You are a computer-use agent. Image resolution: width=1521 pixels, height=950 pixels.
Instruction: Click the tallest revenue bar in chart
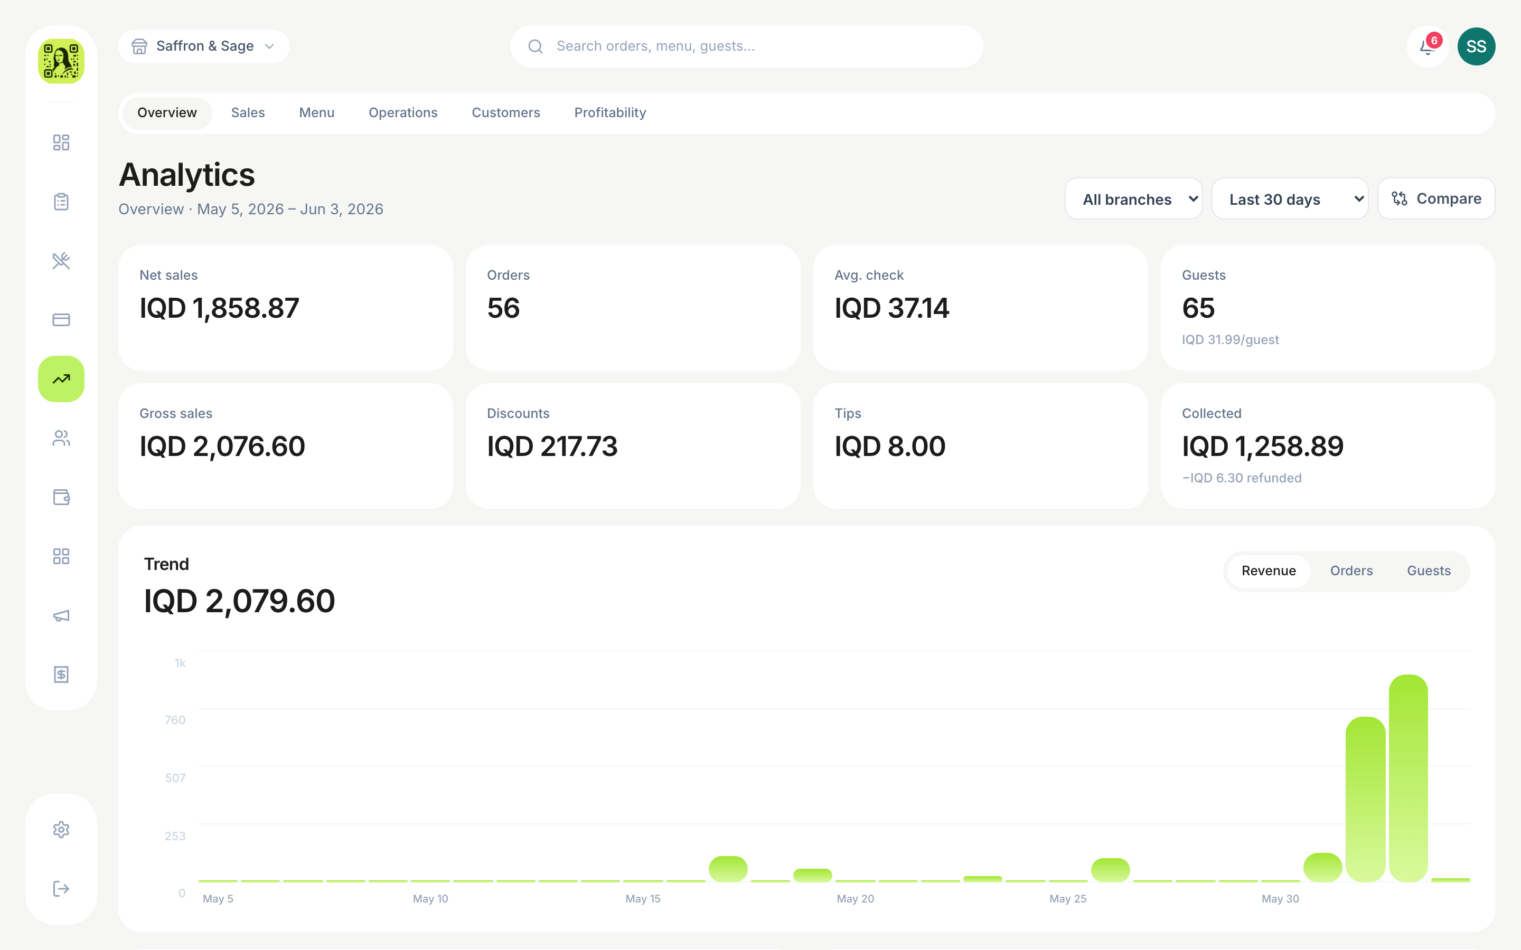click(1408, 778)
